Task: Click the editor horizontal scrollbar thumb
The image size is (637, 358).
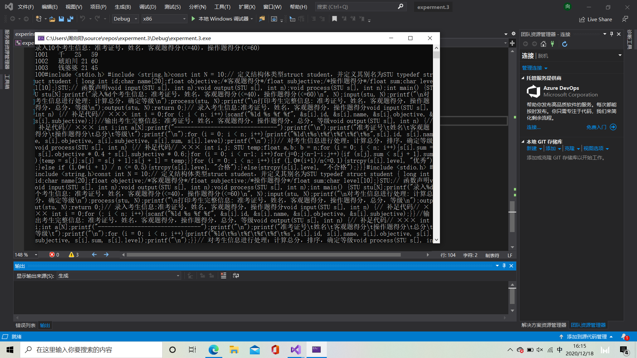Action: pos(264,255)
